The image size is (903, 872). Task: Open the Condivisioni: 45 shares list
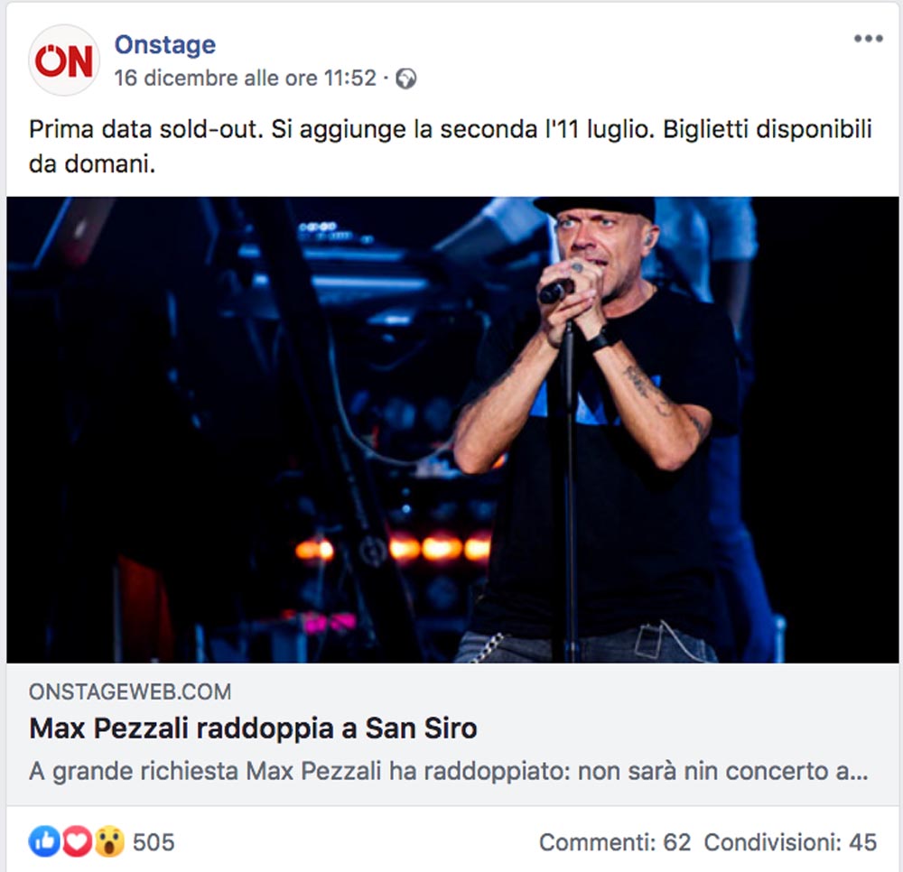pos(790,842)
